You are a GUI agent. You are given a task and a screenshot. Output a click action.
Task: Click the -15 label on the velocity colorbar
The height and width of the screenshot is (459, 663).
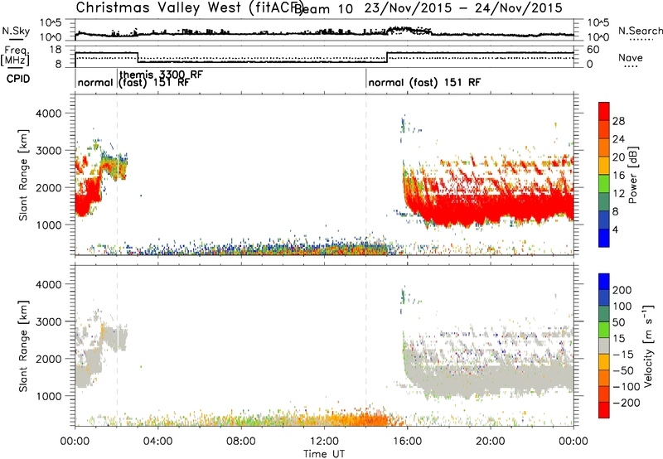623,354
